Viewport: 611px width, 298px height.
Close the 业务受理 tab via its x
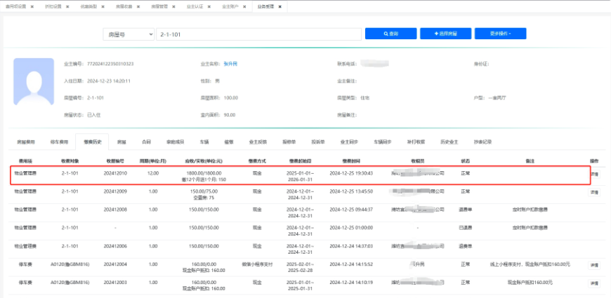(x=280, y=6)
